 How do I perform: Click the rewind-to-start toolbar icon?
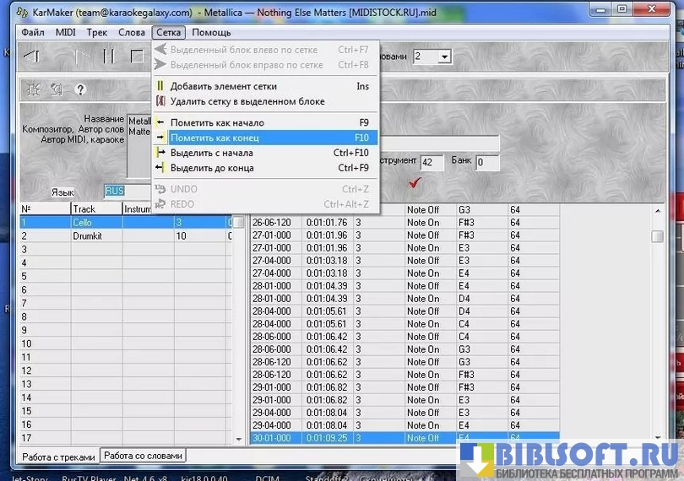(x=31, y=57)
